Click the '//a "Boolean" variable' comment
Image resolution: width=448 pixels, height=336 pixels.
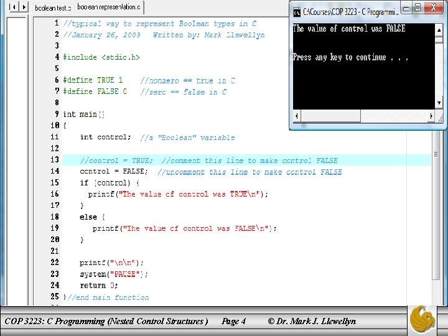coord(187,138)
